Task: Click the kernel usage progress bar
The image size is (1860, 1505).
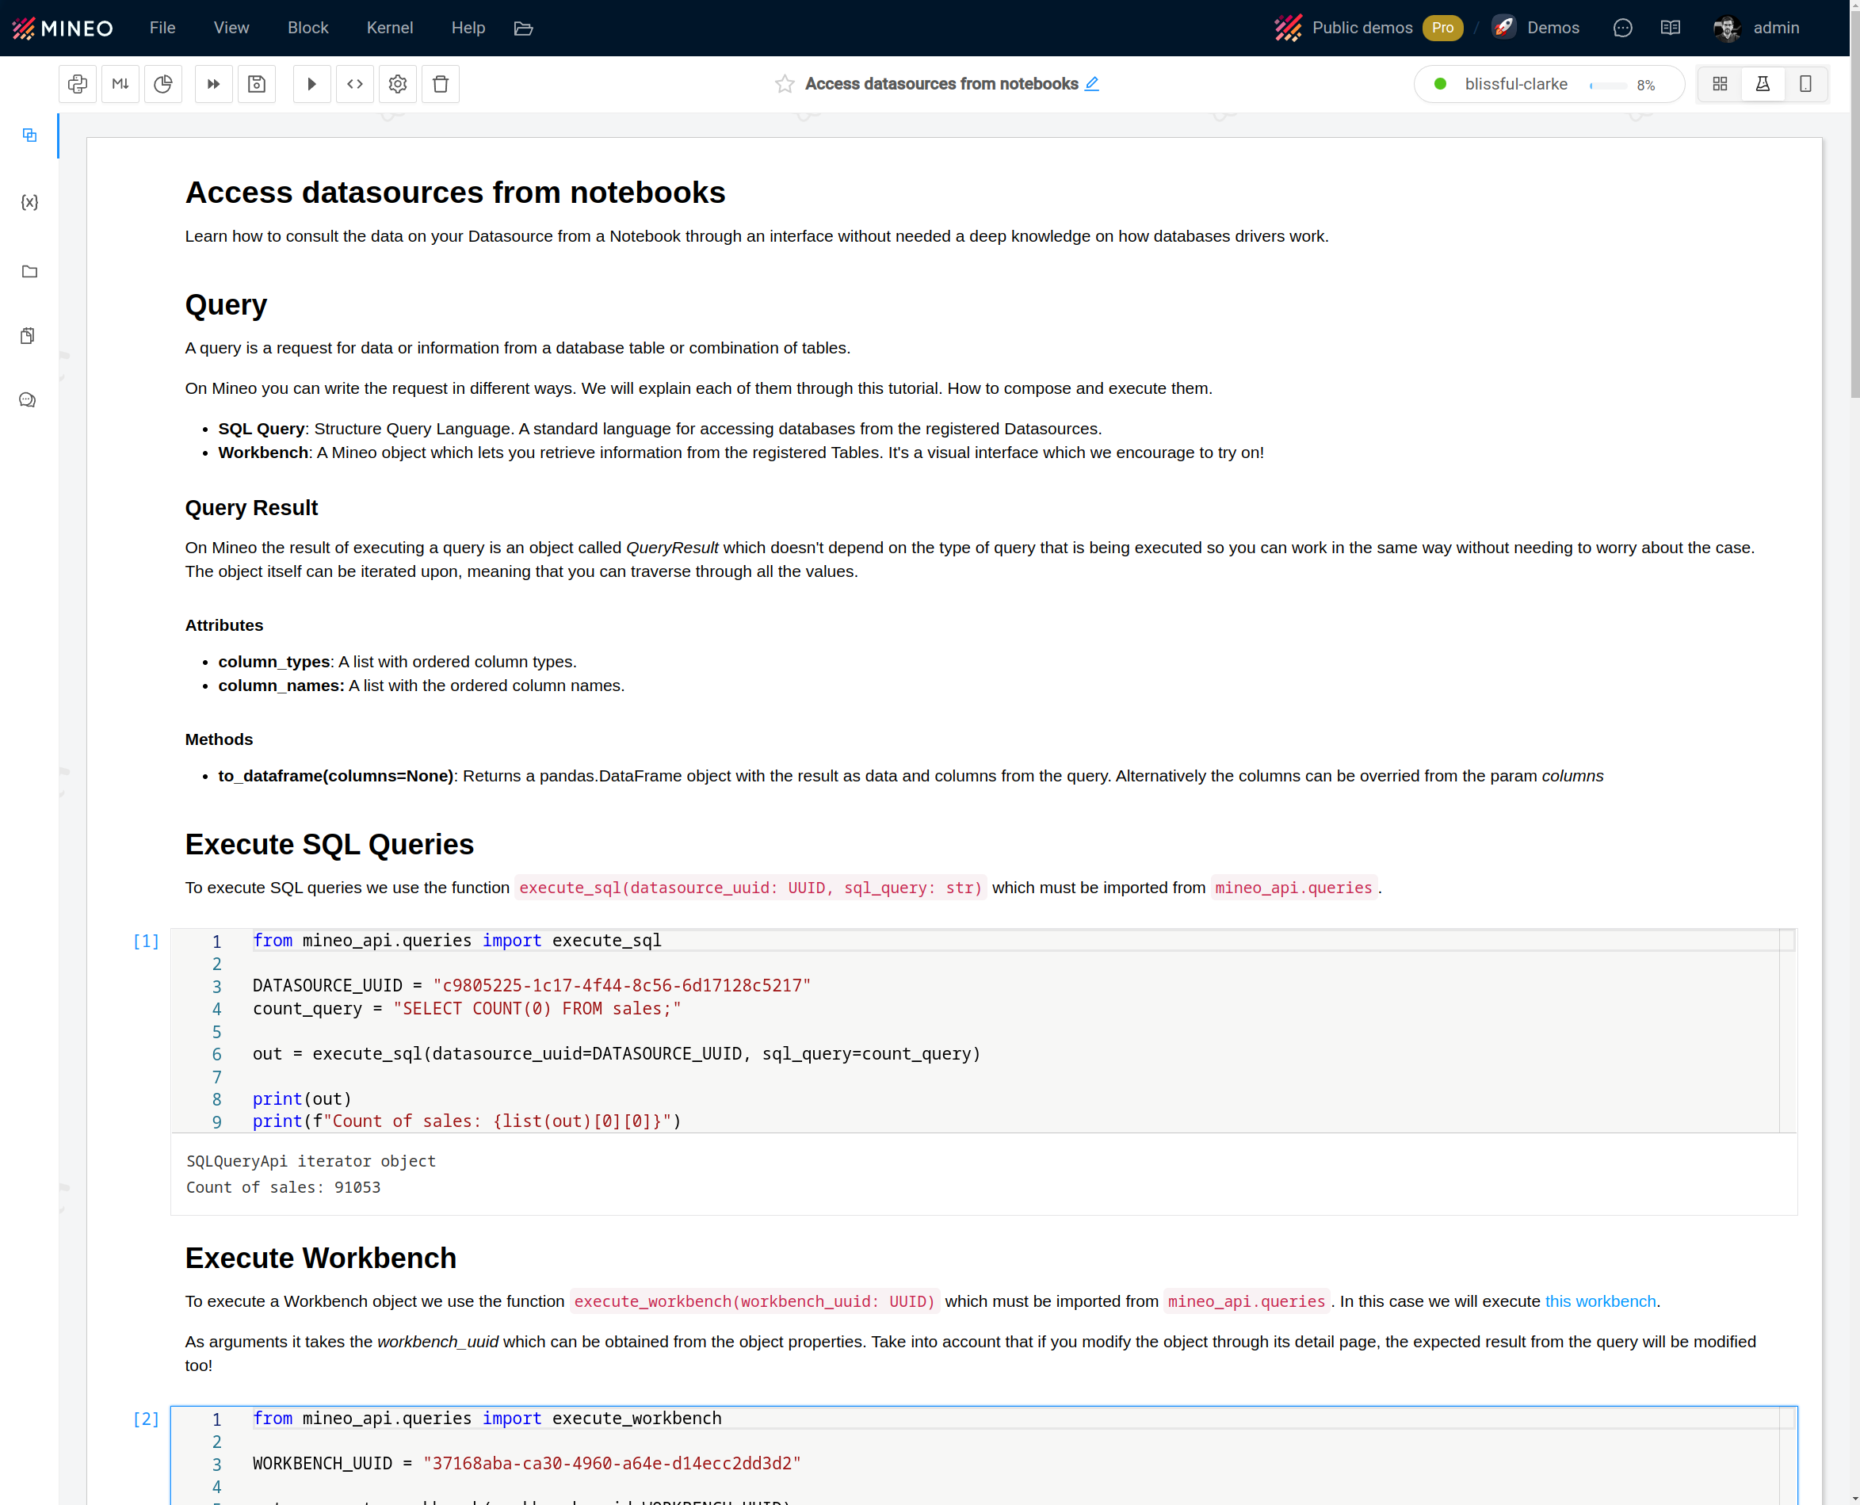Action: pyautogui.click(x=1608, y=85)
